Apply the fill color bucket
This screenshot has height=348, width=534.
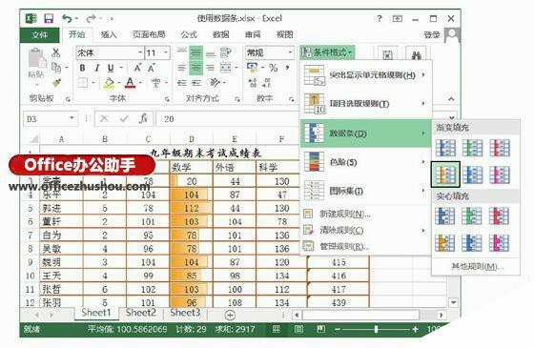109,83
